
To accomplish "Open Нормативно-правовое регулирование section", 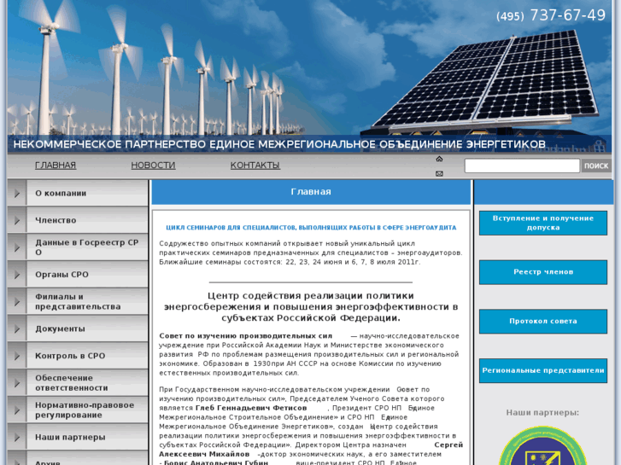I will point(85,410).
